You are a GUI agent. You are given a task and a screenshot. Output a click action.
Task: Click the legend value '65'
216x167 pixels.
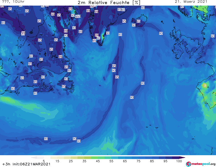pos(125,161)
